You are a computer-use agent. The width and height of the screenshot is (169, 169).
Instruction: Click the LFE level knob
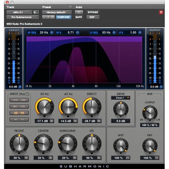(x=92, y=144)
